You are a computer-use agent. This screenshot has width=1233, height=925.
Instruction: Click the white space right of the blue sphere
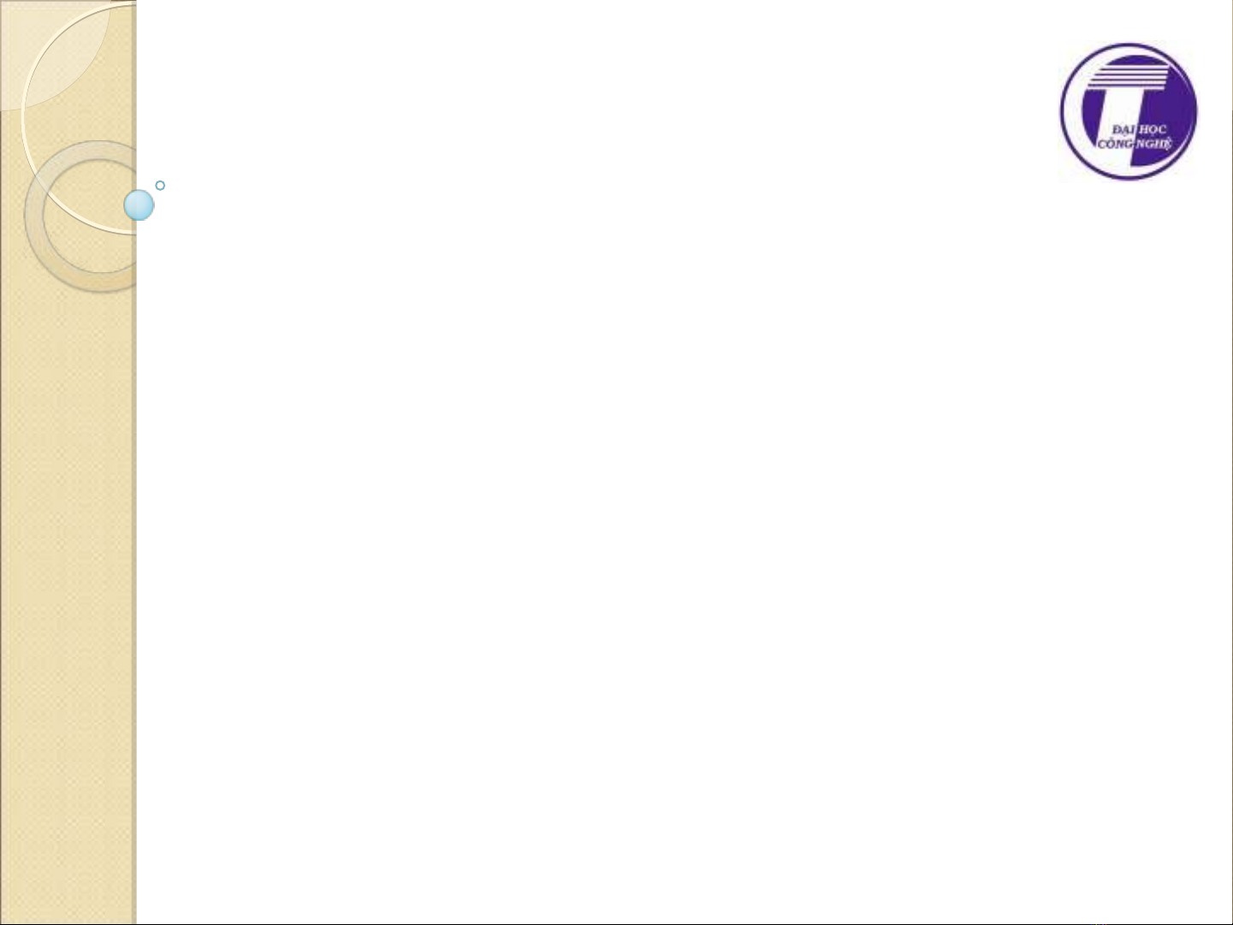(257, 205)
